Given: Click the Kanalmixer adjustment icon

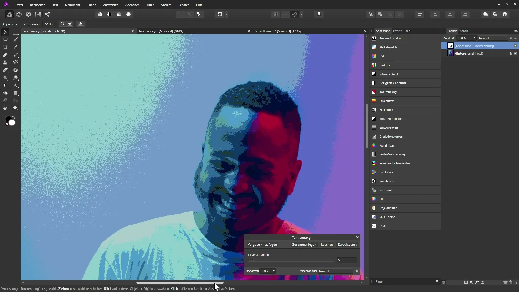Looking at the screenshot, I should 374,145.
